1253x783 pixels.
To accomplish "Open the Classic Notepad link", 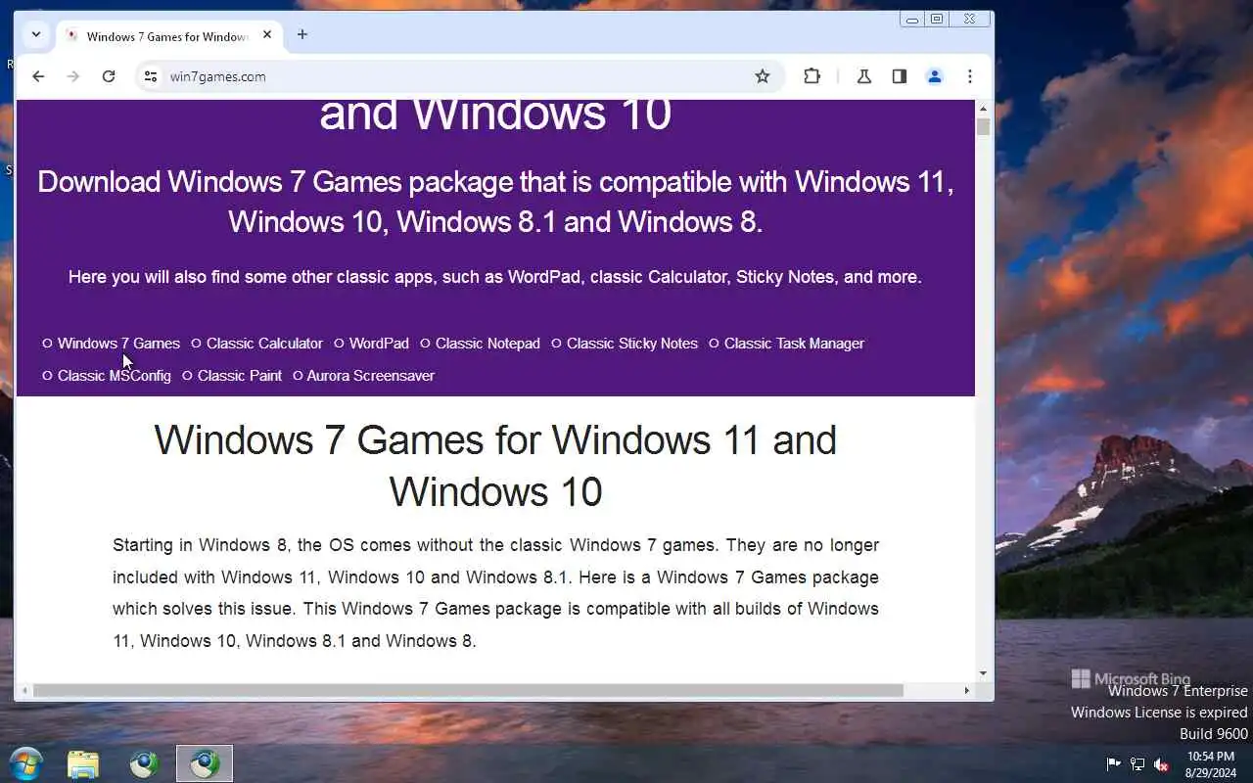I will [x=487, y=344].
